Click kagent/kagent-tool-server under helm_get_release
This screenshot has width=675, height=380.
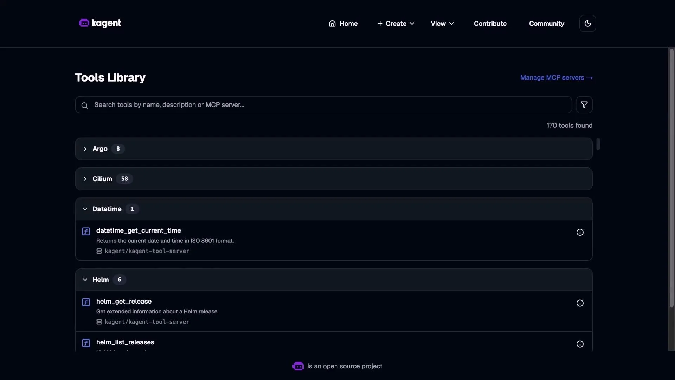[147, 322]
